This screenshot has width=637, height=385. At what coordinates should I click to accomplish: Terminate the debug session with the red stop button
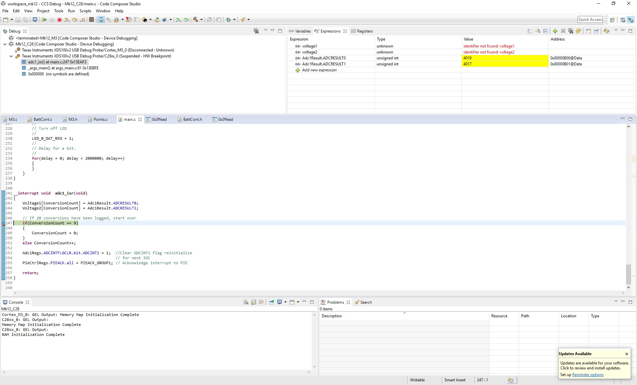click(x=60, y=20)
